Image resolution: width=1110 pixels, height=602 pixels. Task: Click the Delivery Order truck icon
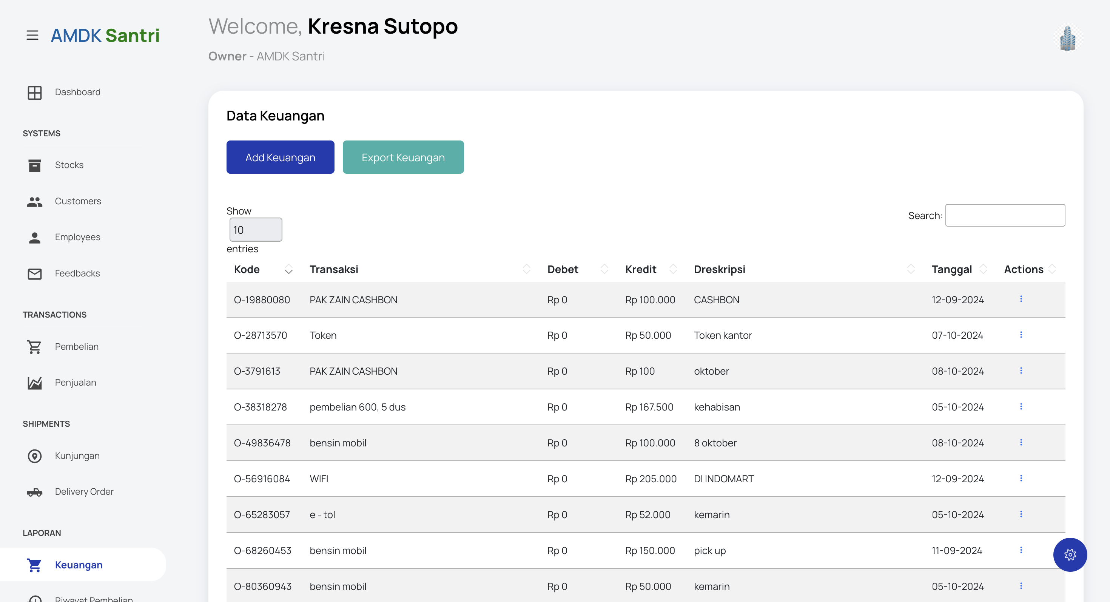(34, 492)
